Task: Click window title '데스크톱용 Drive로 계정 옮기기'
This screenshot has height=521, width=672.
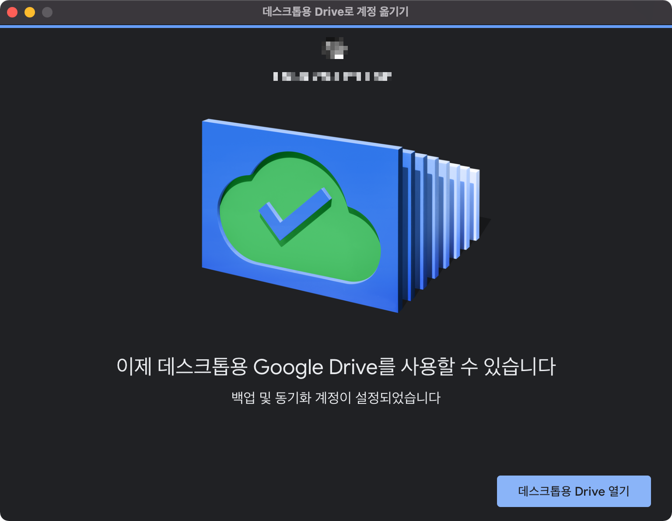Action: pyautogui.click(x=336, y=12)
